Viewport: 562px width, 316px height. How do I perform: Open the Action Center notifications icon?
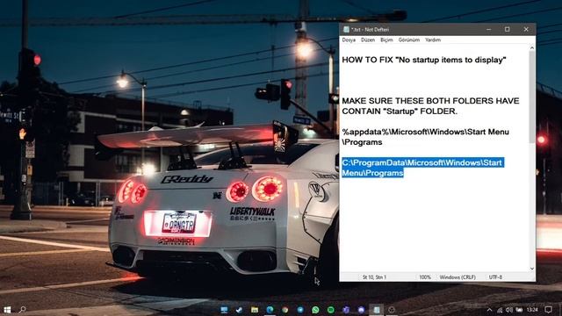tap(548, 310)
